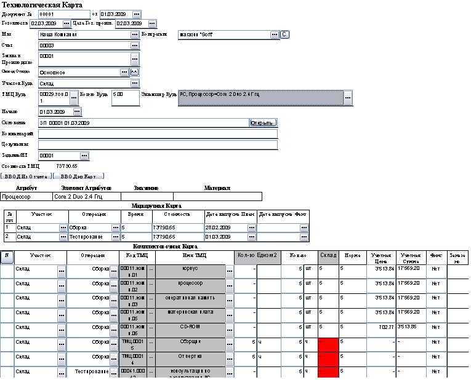The height and width of the screenshot is (380, 471).
Task: Open Склад lookup in корпус row
Action: pyautogui.click(x=62, y=271)
